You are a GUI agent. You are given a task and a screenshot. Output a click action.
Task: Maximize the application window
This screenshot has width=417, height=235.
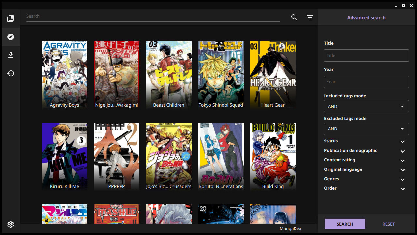(404, 5)
